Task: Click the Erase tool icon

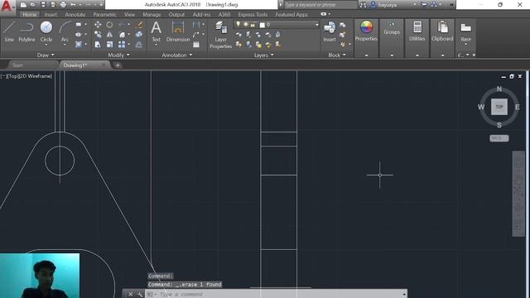Action: click(x=139, y=25)
